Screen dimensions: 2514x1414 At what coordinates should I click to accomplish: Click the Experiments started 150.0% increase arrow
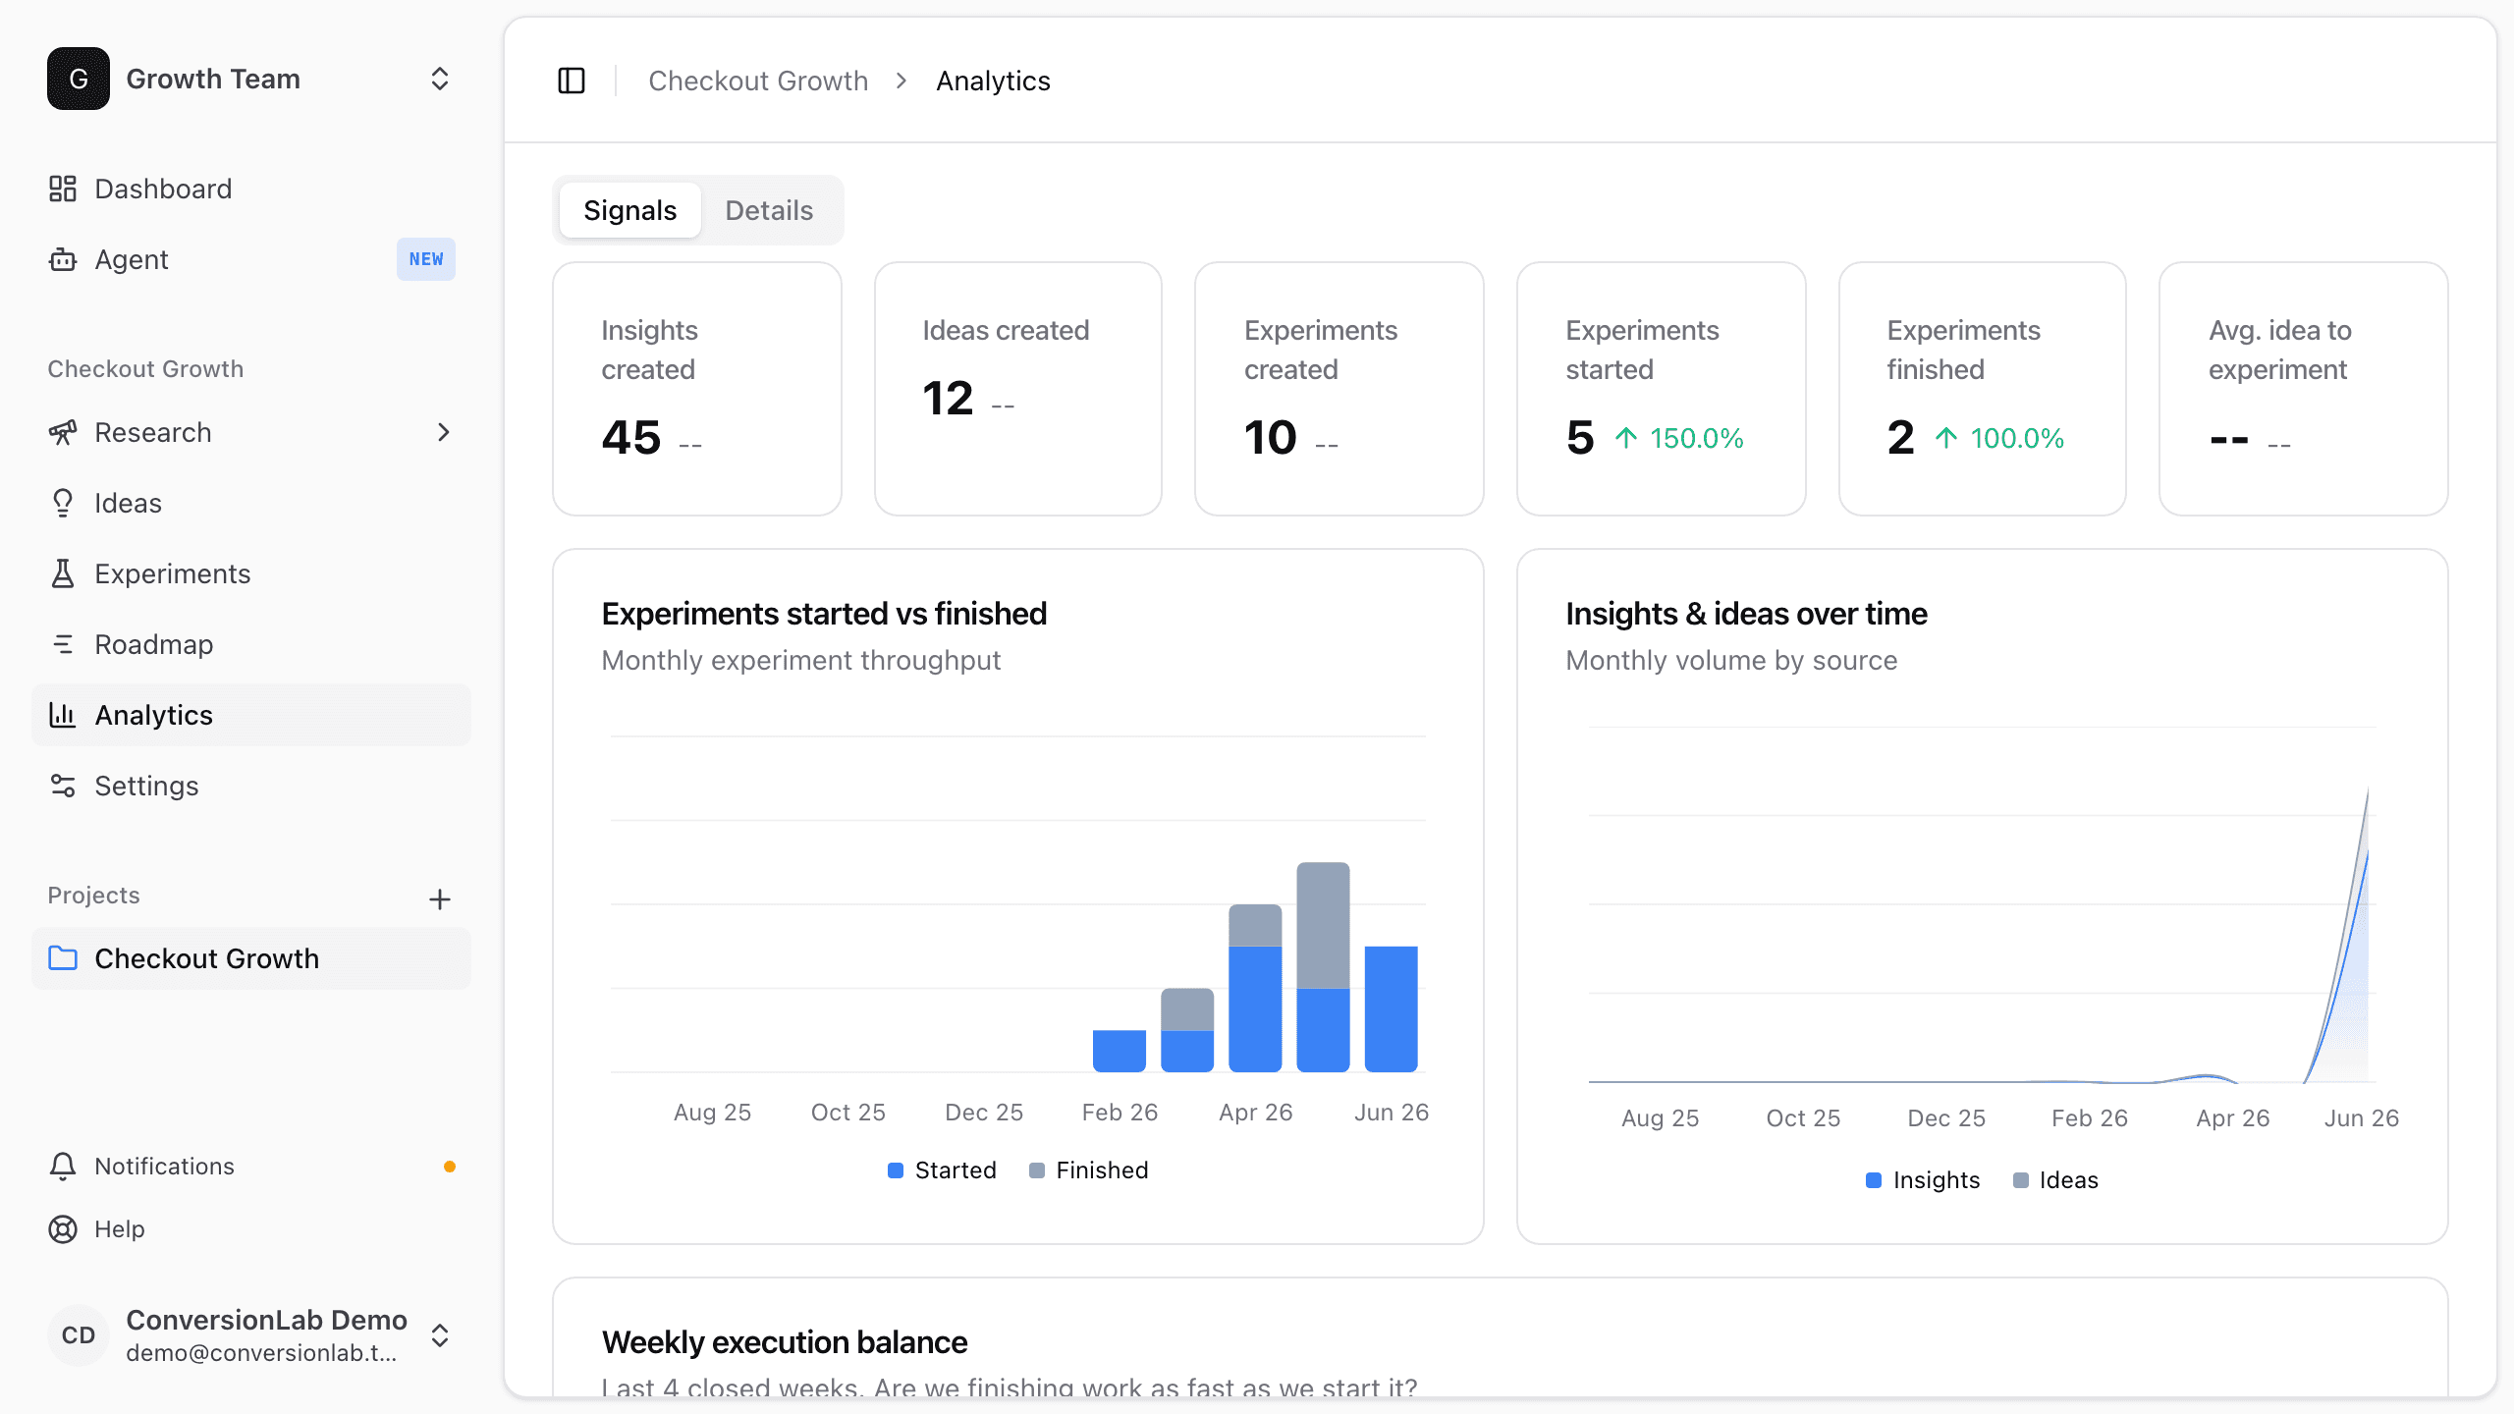pyautogui.click(x=1626, y=438)
